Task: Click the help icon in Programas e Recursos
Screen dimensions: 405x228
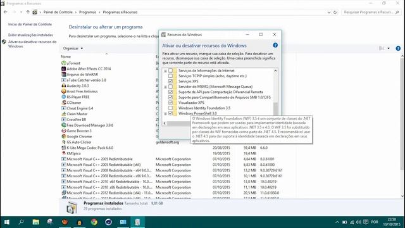Action: (398, 48)
